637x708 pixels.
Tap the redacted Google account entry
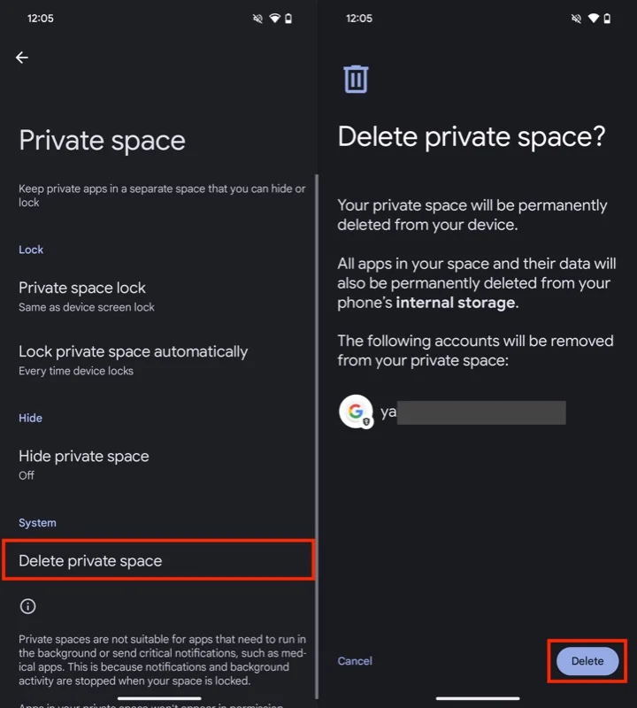click(452, 412)
